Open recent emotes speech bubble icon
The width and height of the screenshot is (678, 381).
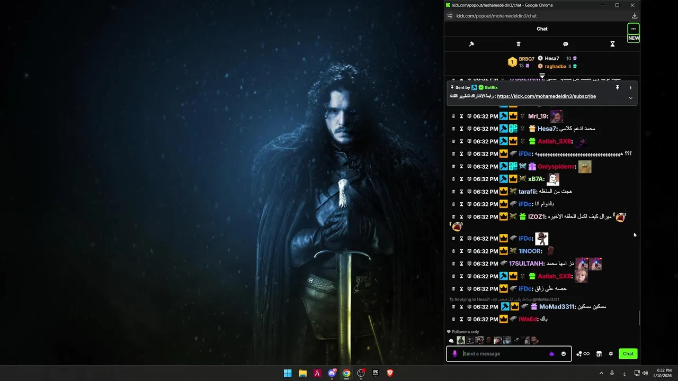[451, 341]
